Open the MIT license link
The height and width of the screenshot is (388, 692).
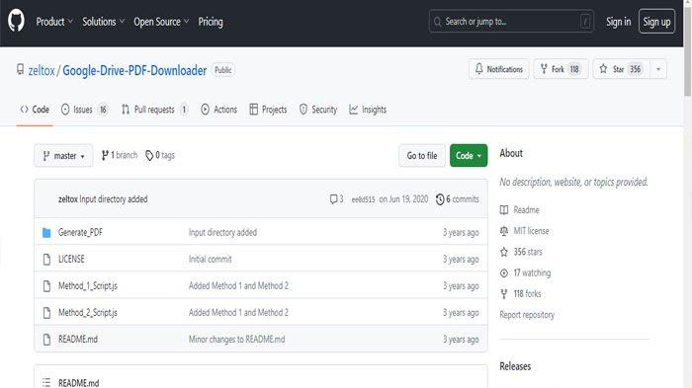[x=524, y=231]
